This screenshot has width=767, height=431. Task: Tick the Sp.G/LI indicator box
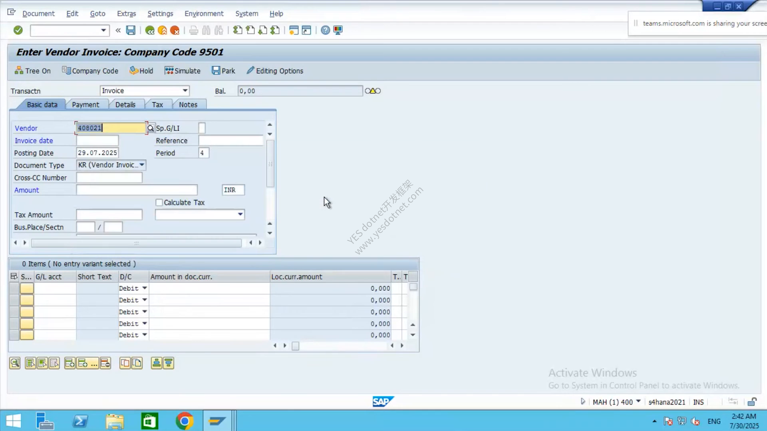pyautogui.click(x=202, y=128)
